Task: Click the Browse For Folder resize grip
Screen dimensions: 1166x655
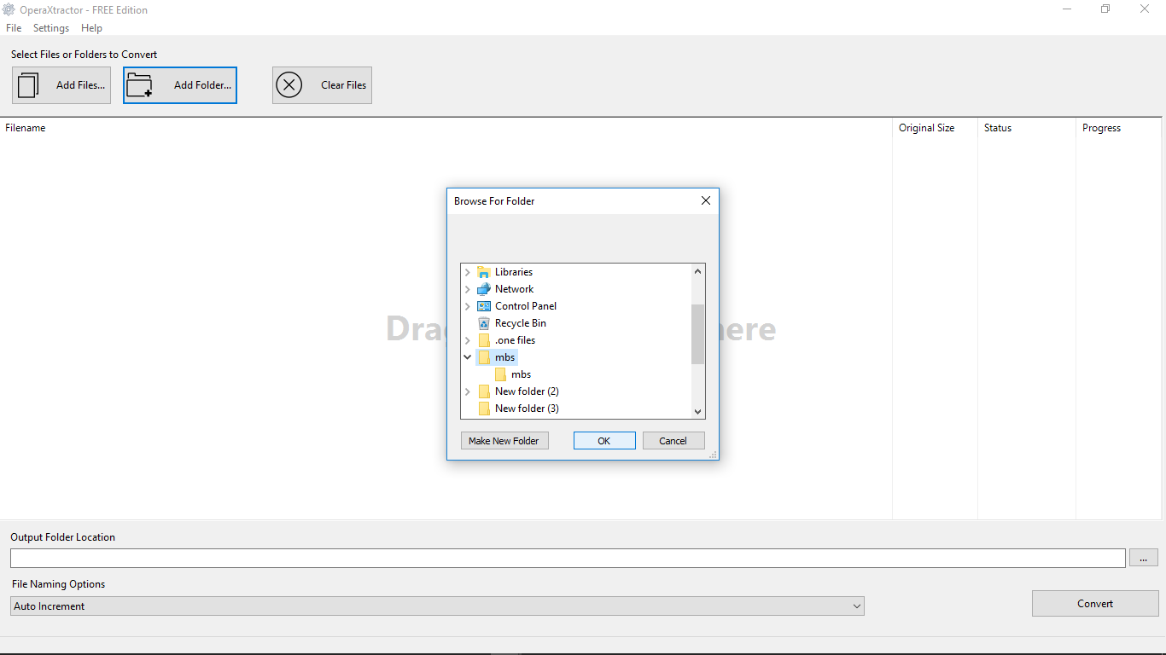Action: click(713, 455)
